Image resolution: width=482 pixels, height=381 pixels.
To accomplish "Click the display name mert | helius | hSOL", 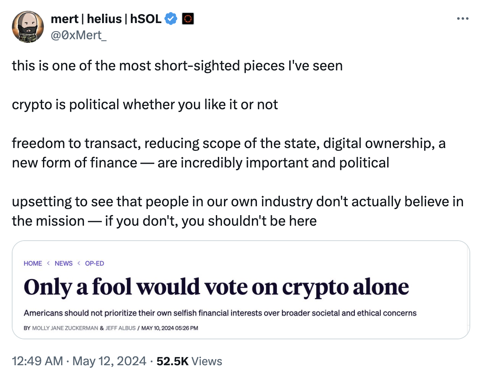I will coord(105,19).
